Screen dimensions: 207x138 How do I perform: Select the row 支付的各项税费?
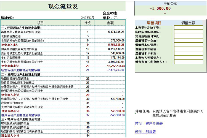63,58
